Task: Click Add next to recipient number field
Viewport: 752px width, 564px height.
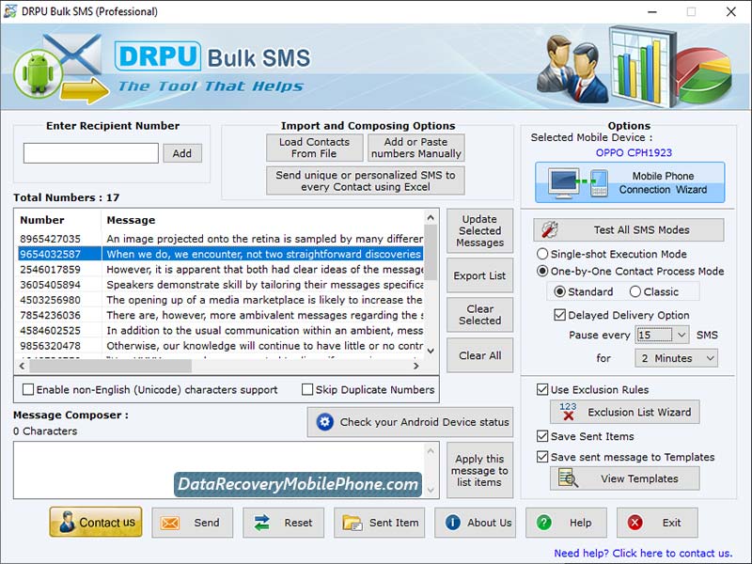Action: (181, 152)
